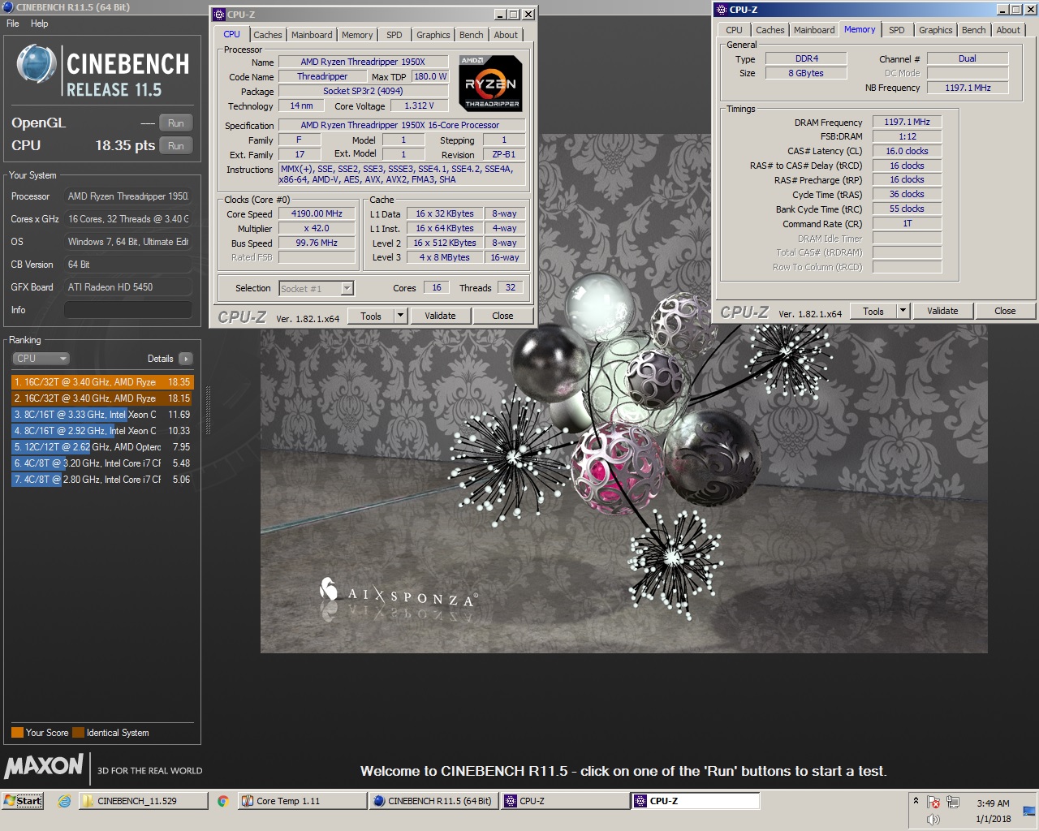Click the Ryzen Threadripper logo in CPU-Z
The width and height of the screenshot is (1039, 831).
pos(490,83)
